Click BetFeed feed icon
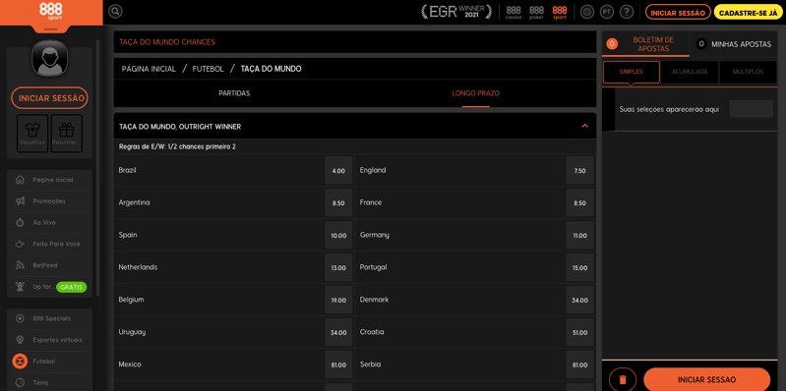This screenshot has width=787, height=391. tap(20, 265)
